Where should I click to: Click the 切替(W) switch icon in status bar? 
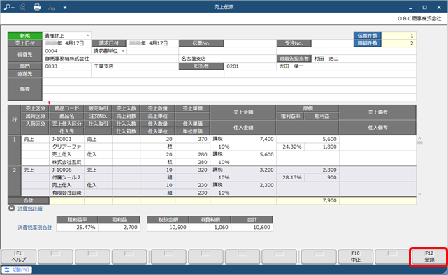(7, 269)
